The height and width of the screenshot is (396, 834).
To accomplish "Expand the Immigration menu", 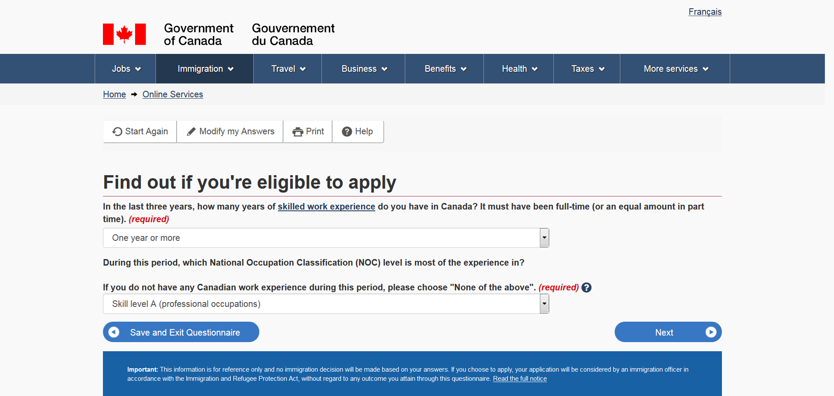I will pos(205,69).
